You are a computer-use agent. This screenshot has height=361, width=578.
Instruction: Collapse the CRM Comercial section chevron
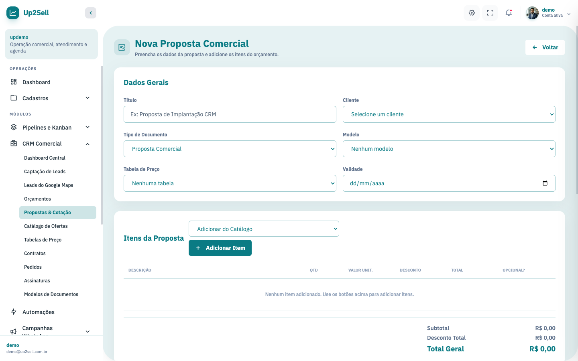tap(88, 144)
